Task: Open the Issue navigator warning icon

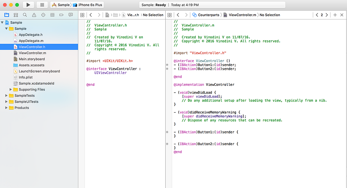Action: tap(34, 15)
